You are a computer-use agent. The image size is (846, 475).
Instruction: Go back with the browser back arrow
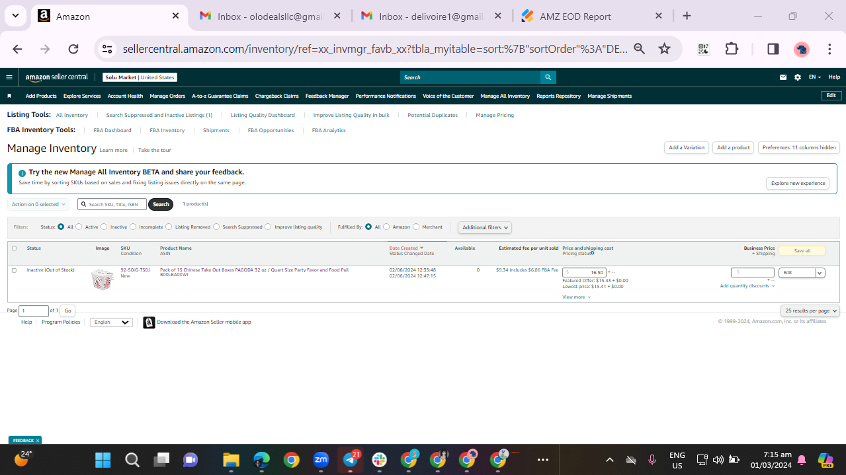point(17,49)
